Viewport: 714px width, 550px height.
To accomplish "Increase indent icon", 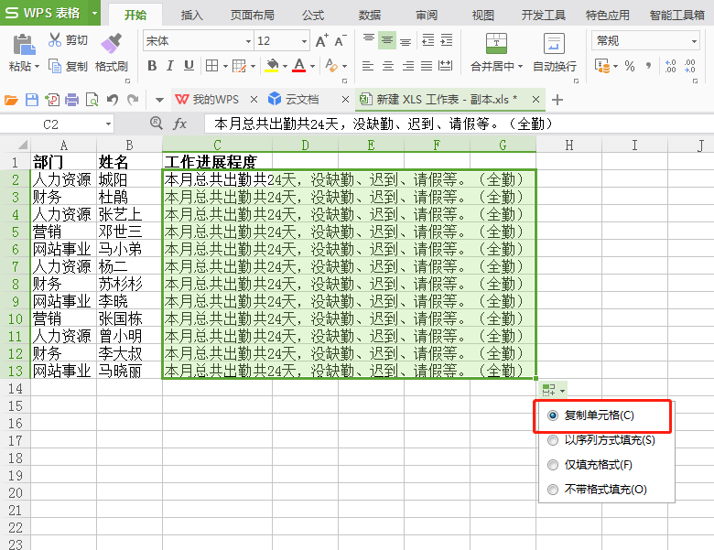I will 447,40.
